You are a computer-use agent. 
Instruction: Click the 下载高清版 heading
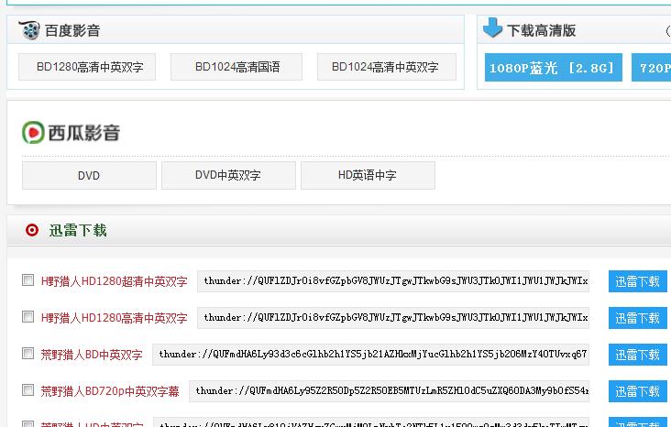coord(542,30)
